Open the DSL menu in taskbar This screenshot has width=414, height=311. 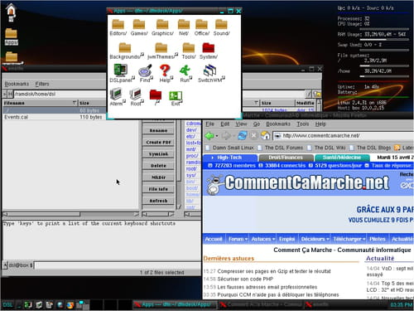pos(7,305)
